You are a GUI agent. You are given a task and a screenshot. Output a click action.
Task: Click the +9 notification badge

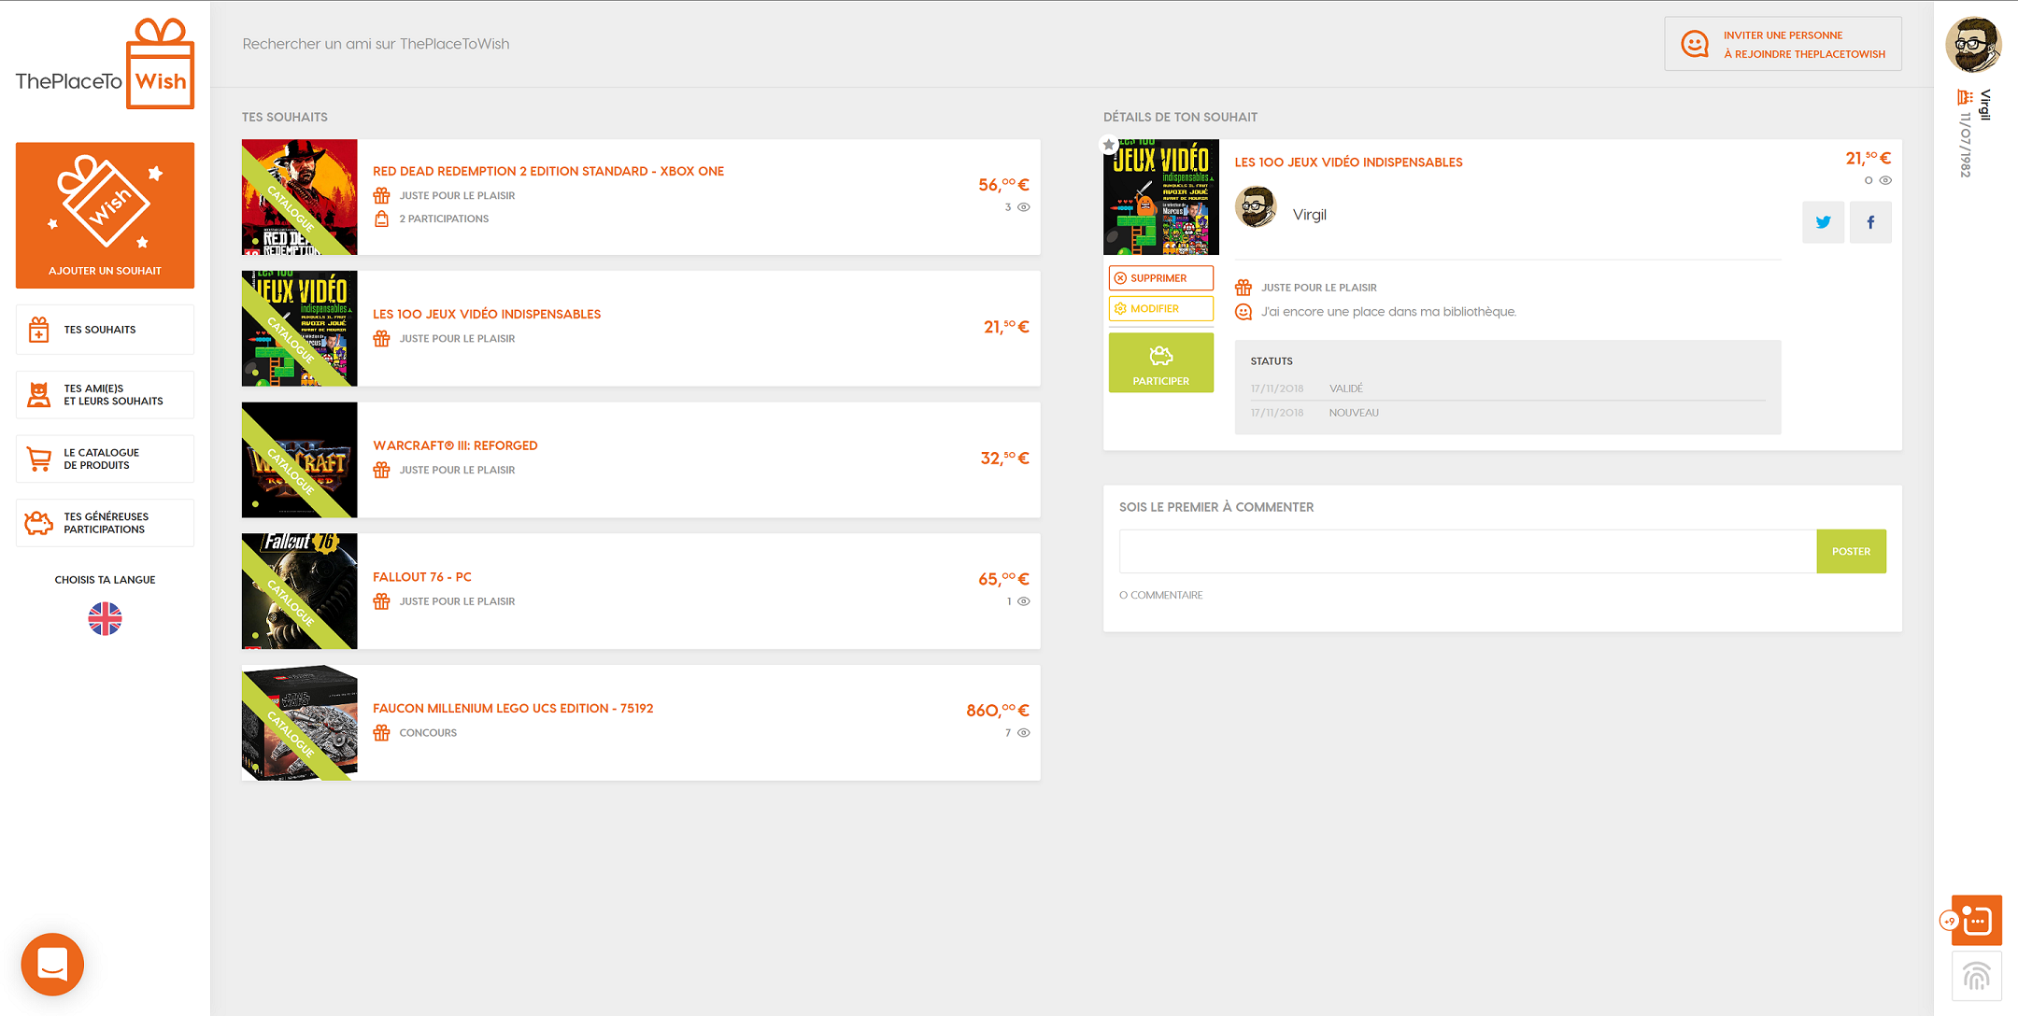(x=1949, y=921)
